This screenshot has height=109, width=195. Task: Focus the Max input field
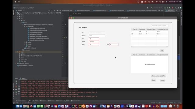(x=94, y=45)
